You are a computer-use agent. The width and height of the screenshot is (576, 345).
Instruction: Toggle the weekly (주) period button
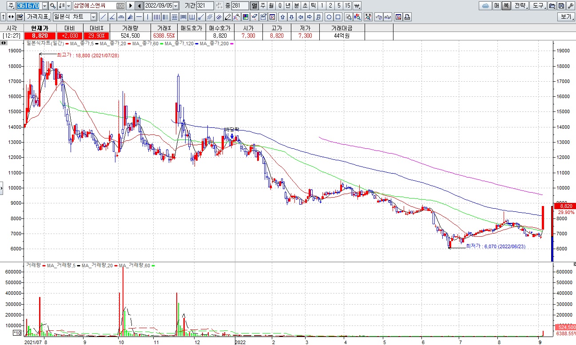point(262,6)
